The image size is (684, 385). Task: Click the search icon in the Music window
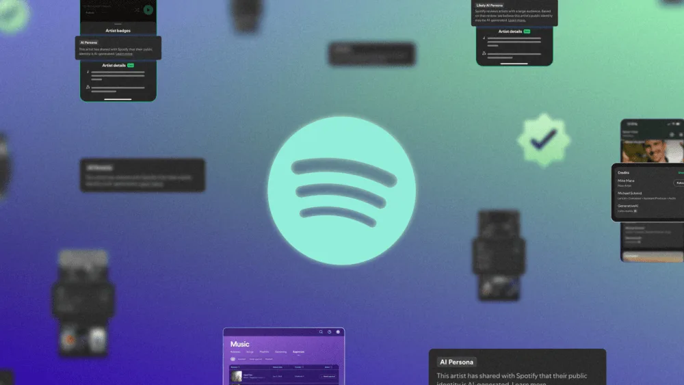pos(321,332)
